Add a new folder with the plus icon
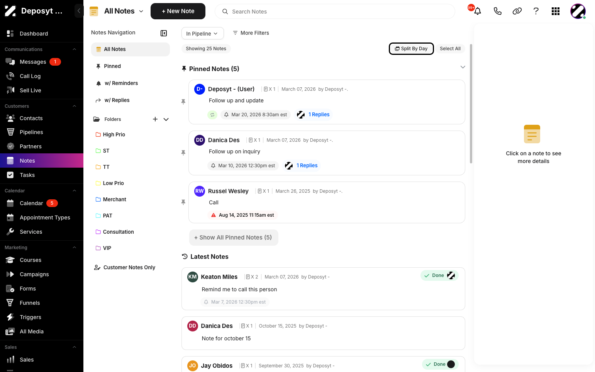The width and height of the screenshot is (595, 372). point(155,119)
